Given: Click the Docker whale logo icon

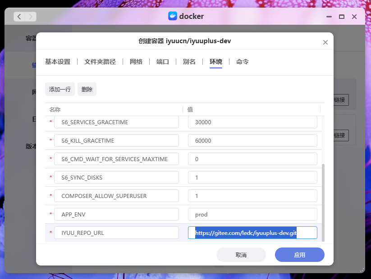Looking at the screenshot, I should tap(173, 16).
